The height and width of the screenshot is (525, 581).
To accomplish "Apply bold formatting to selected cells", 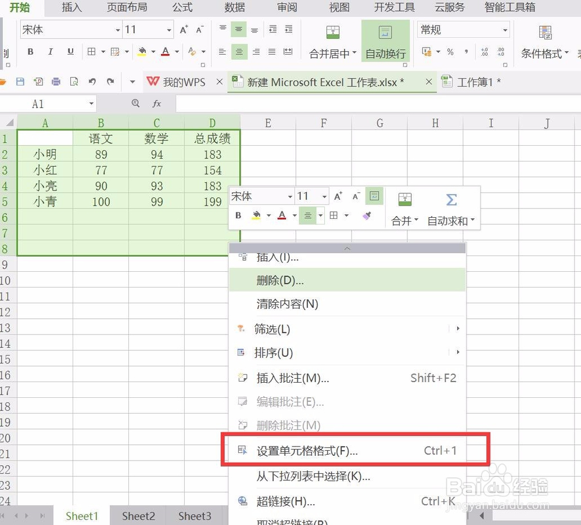I will coord(30,52).
